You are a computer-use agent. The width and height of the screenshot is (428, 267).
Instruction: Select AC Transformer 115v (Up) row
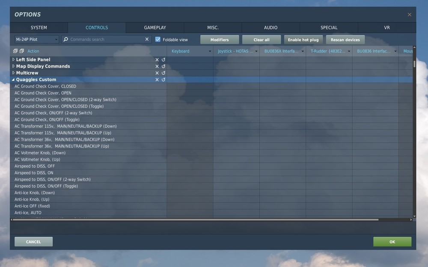click(x=89, y=133)
